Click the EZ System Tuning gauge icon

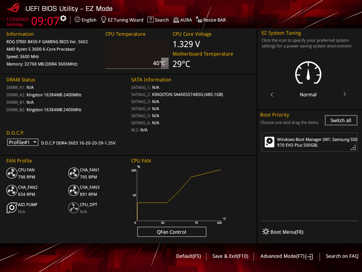pyautogui.click(x=308, y=74)
